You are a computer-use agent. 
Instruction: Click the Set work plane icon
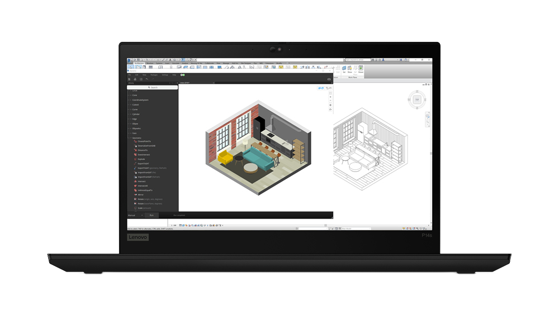(x=343, y=69)
